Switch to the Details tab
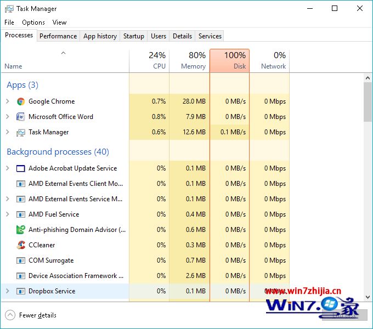This screenshot has height=329, width=373. [x=182, y=36]
